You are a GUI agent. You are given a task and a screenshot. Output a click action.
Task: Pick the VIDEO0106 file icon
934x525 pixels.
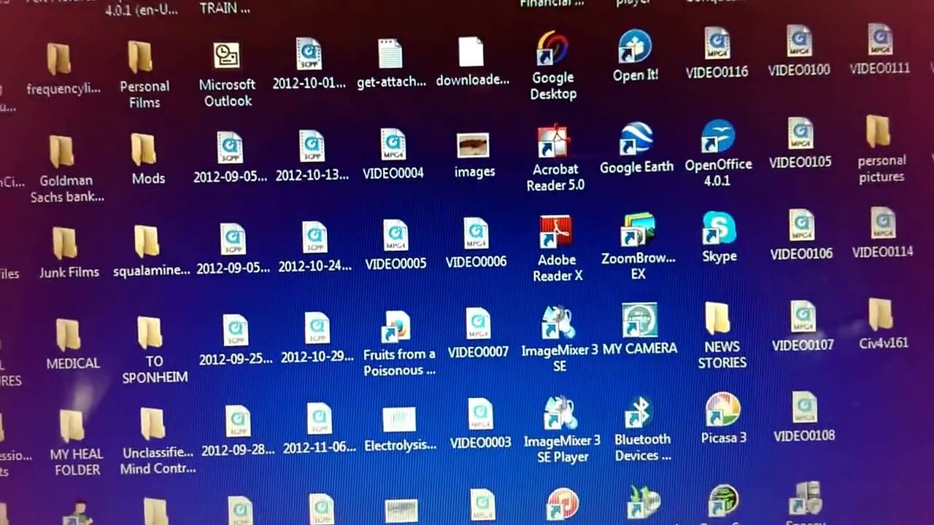click(801, 225)
